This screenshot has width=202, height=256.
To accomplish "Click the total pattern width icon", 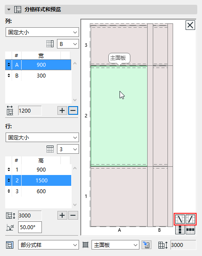I will pos(10,110).
